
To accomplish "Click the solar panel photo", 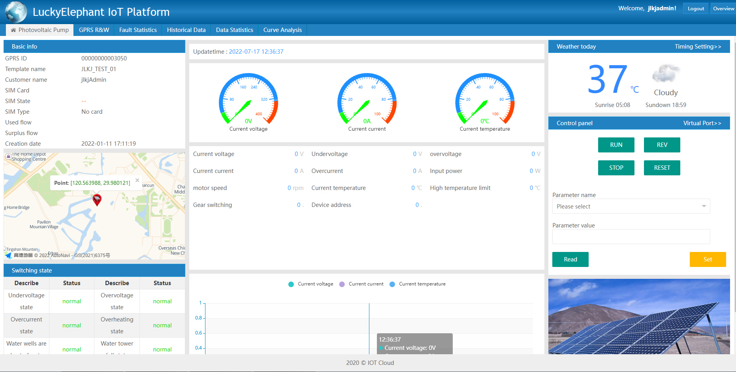I will 639,316.
